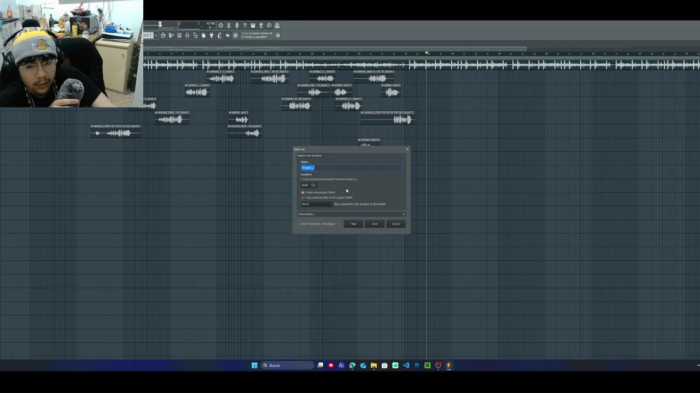Open the browser tree view icon
The height and width of the screenshot is (393, 700).
point(195,35)
